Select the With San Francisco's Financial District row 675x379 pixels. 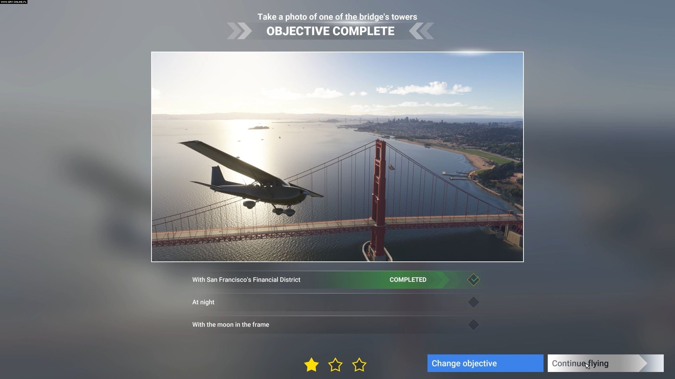coord(336,280)
